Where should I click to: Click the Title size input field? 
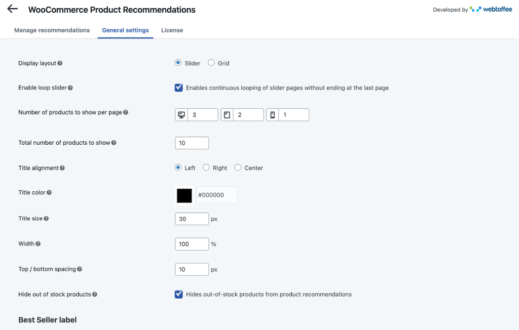pyautogui.click(x=192, y=219)
